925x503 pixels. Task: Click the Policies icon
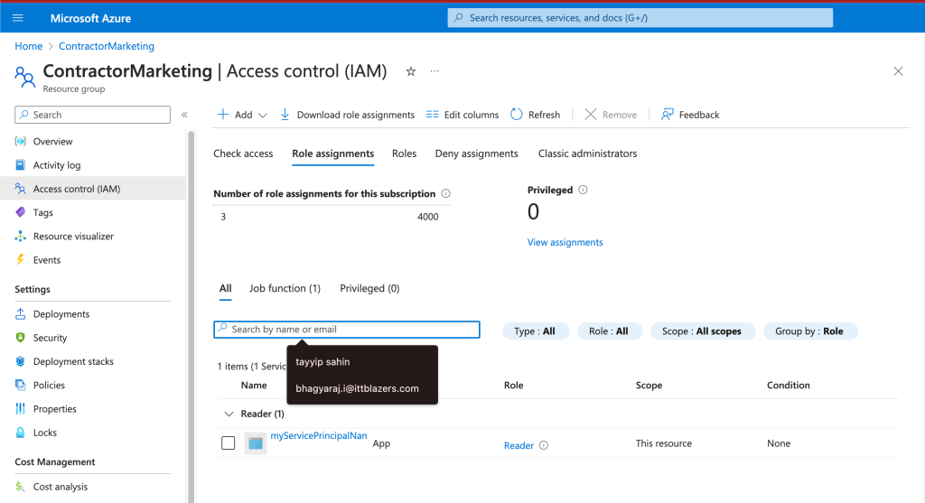click(x=21, y=385)
